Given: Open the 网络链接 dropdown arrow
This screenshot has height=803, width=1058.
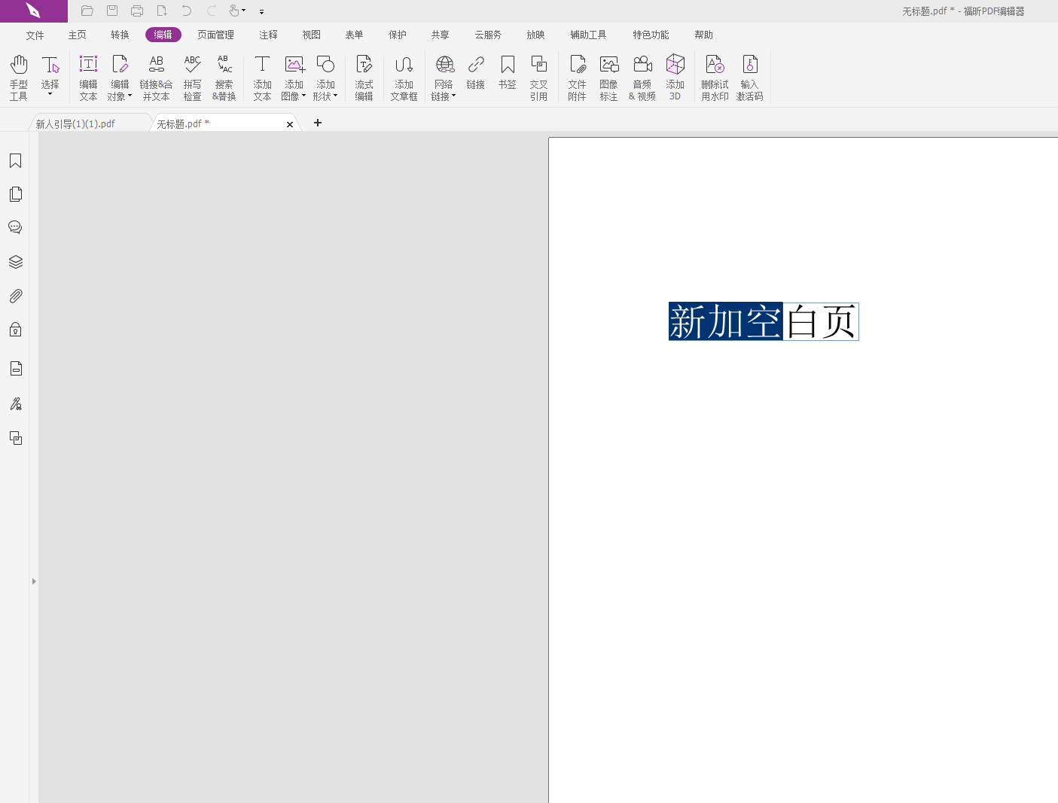Looking at the screenshot, I should pos(453,96).
